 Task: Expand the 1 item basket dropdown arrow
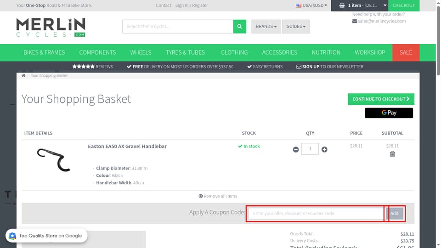click(x=385, y=6)
